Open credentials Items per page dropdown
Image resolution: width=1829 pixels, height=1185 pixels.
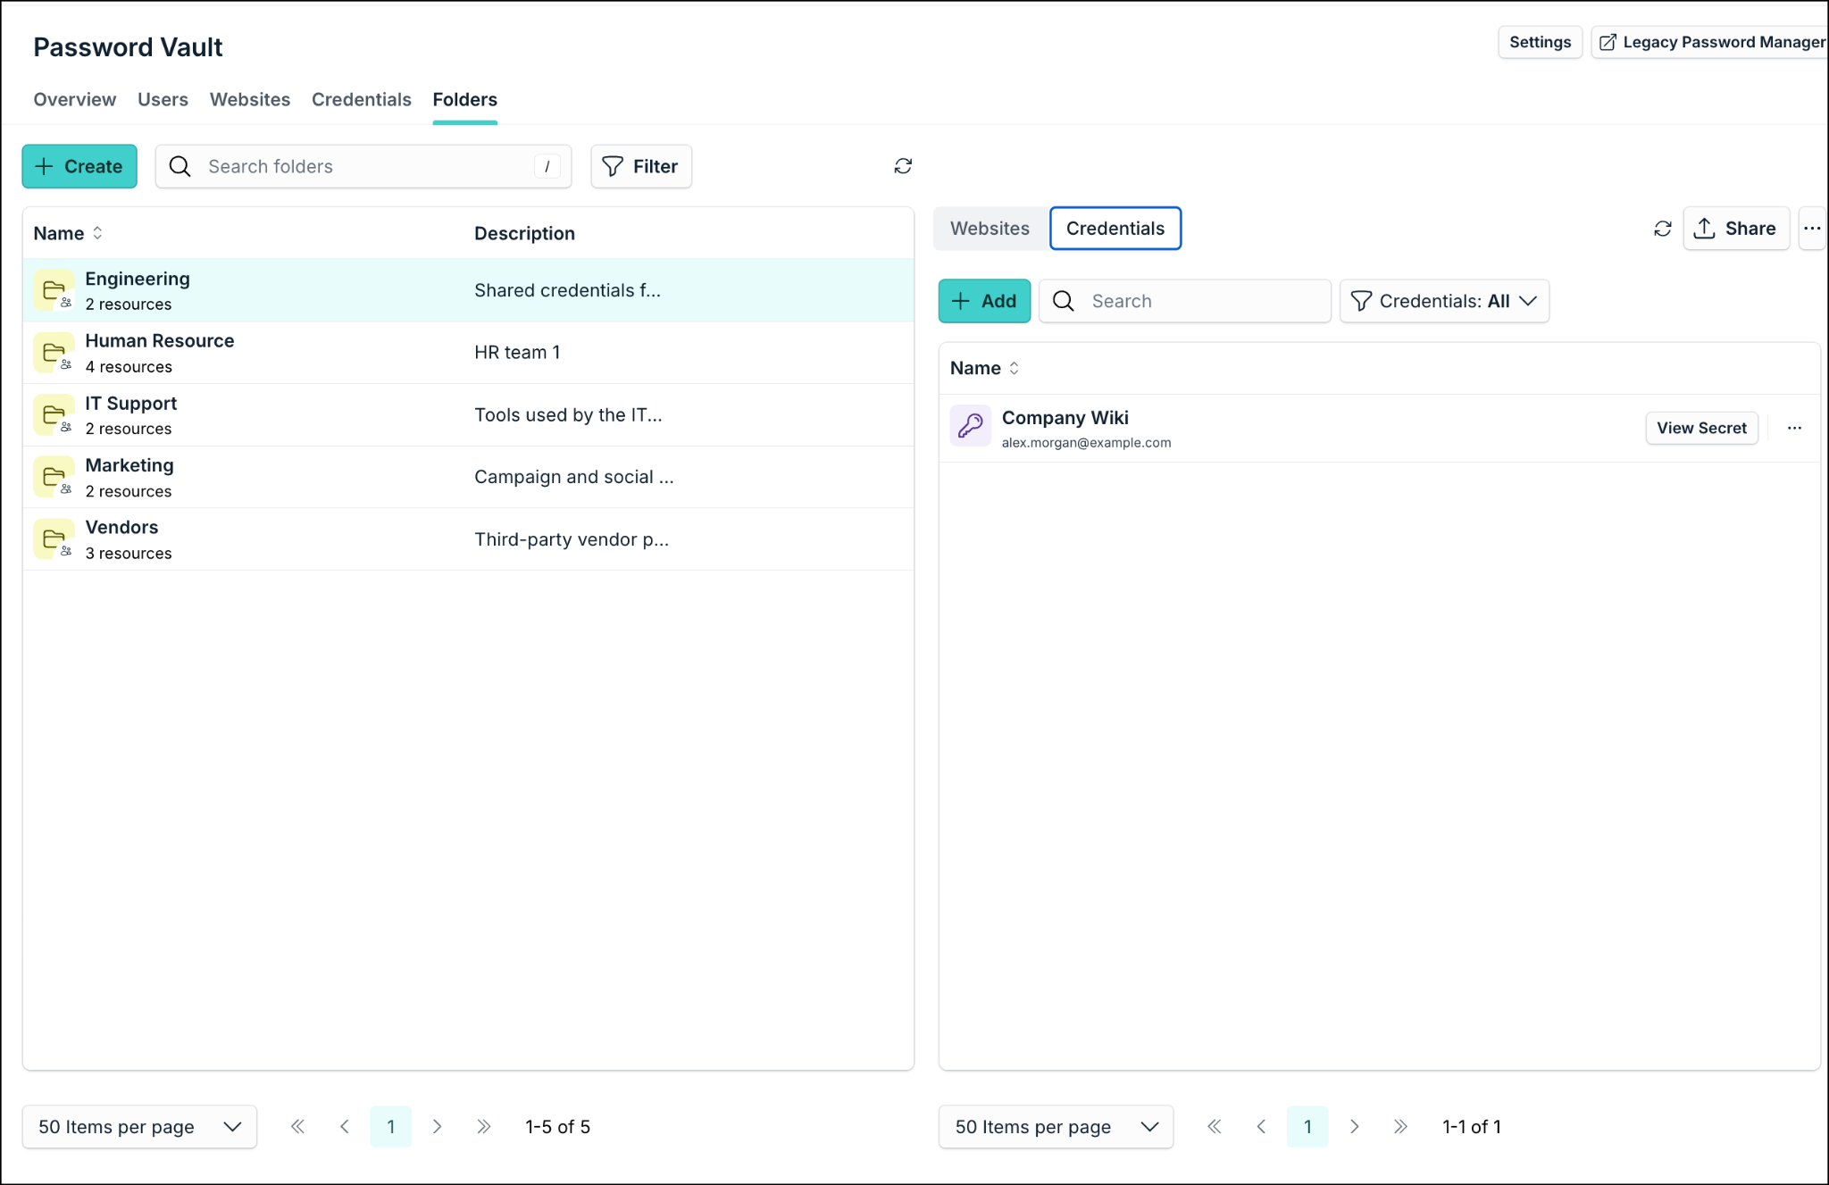[1056, 1127]
